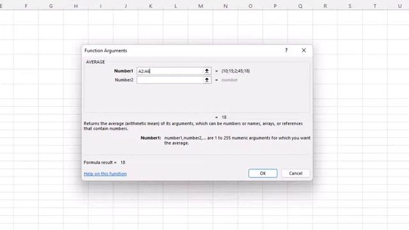Collapse dialog using Number2 range selector arrow
This screenshot has width=409, height=230.
coord(207,80)
